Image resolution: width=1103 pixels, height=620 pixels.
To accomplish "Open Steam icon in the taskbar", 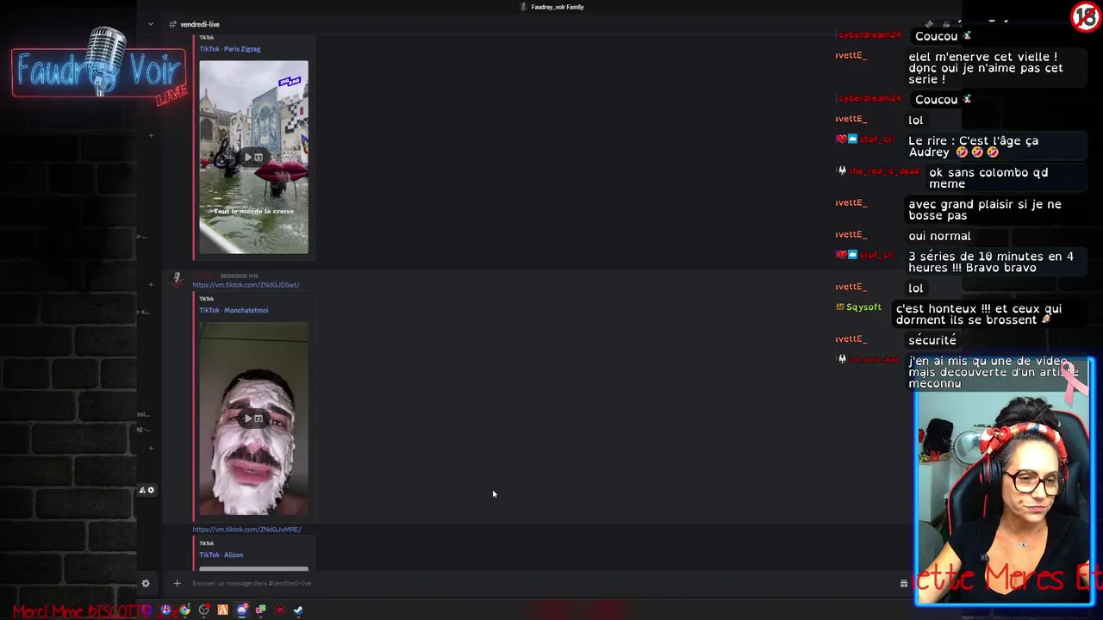I will [x=298, y=610].
